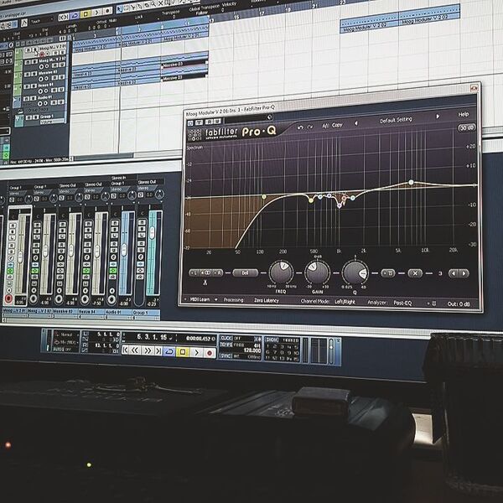Click Go to Next Marker in transport panel
Image resolution: width=503 pixels, height=503 pixels.
[158, 351]
